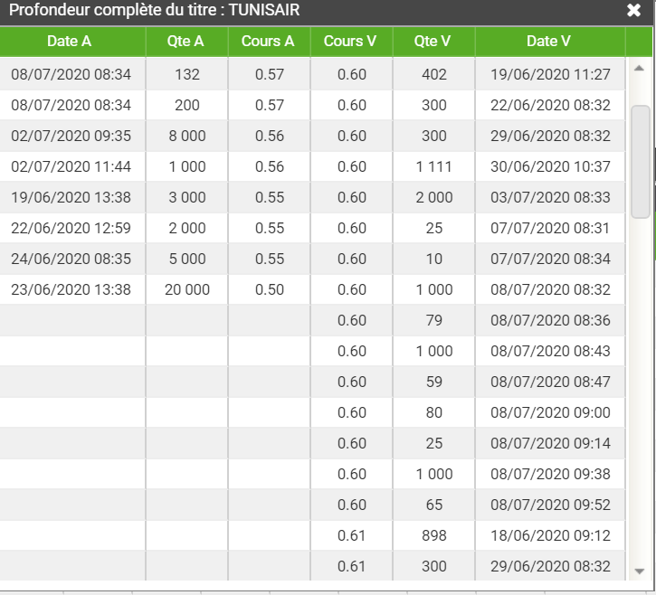The width and height of the screenshot is (656, 595).
Task: Close the TUNISAIR order depth dialog
Action: pos(633,10)
